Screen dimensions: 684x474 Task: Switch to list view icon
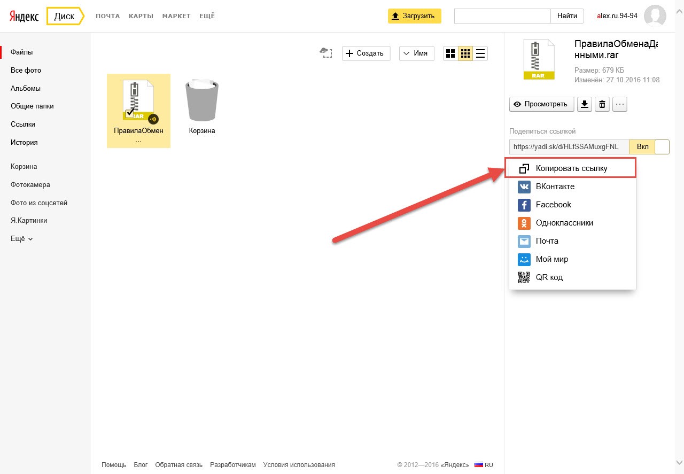pos(480,53)
